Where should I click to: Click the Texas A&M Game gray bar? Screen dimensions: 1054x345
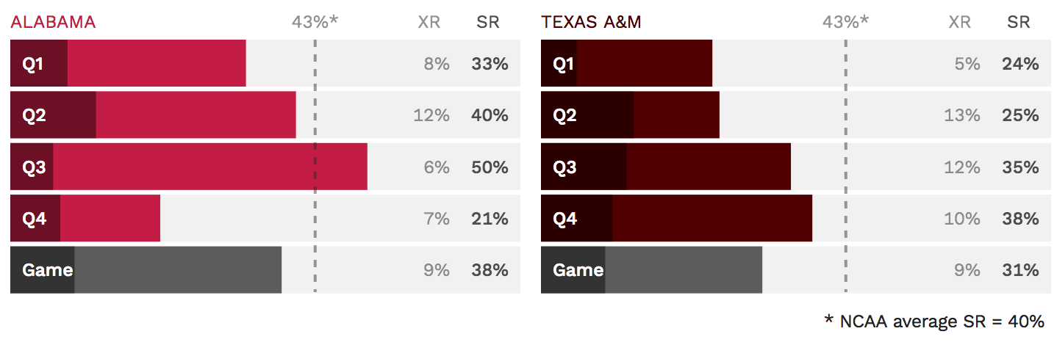coord(651,270)
